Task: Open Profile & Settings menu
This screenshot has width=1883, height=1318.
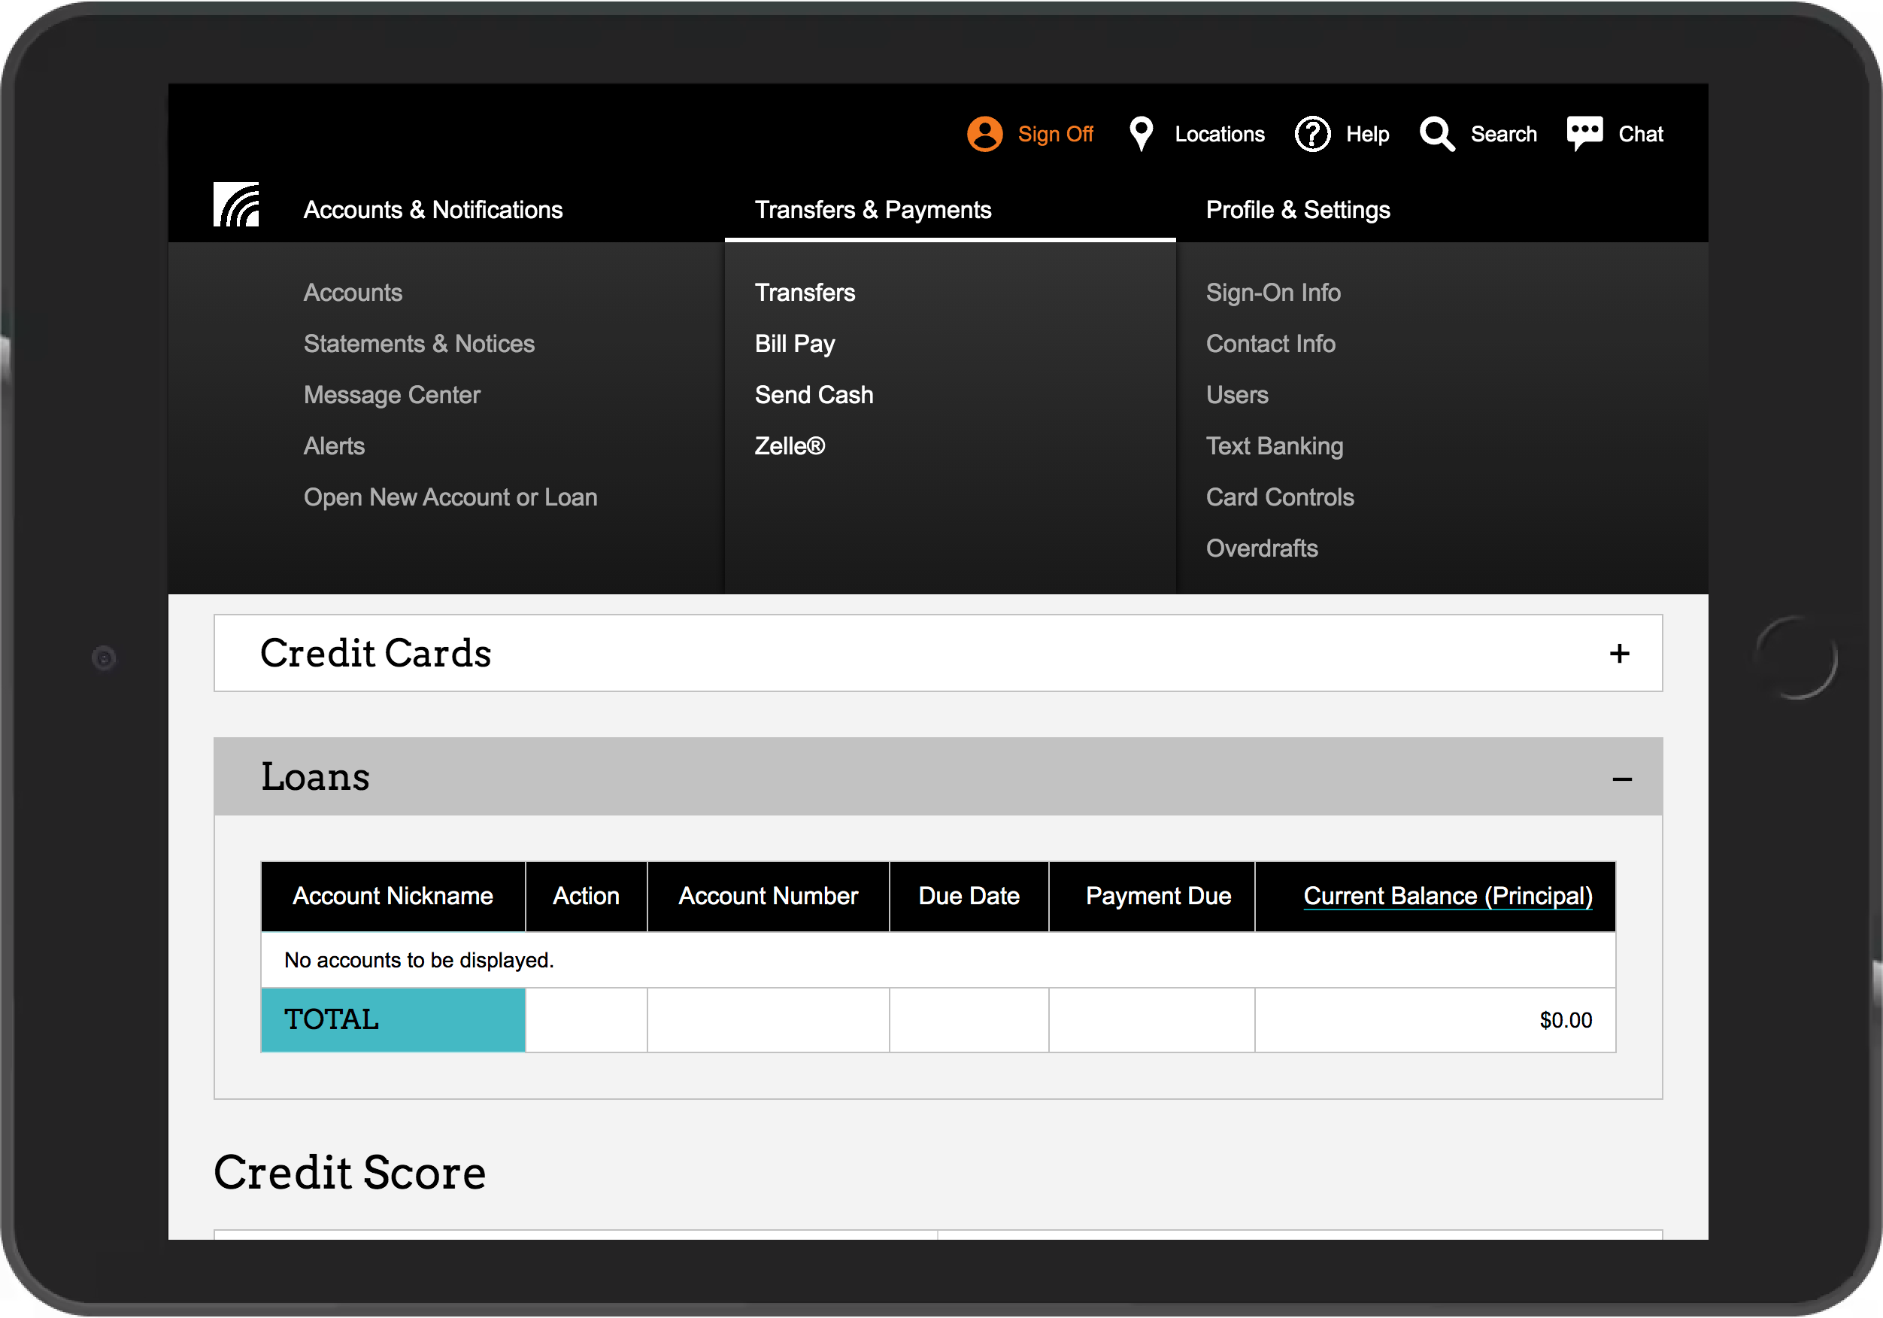Action: click(1297, 210)
